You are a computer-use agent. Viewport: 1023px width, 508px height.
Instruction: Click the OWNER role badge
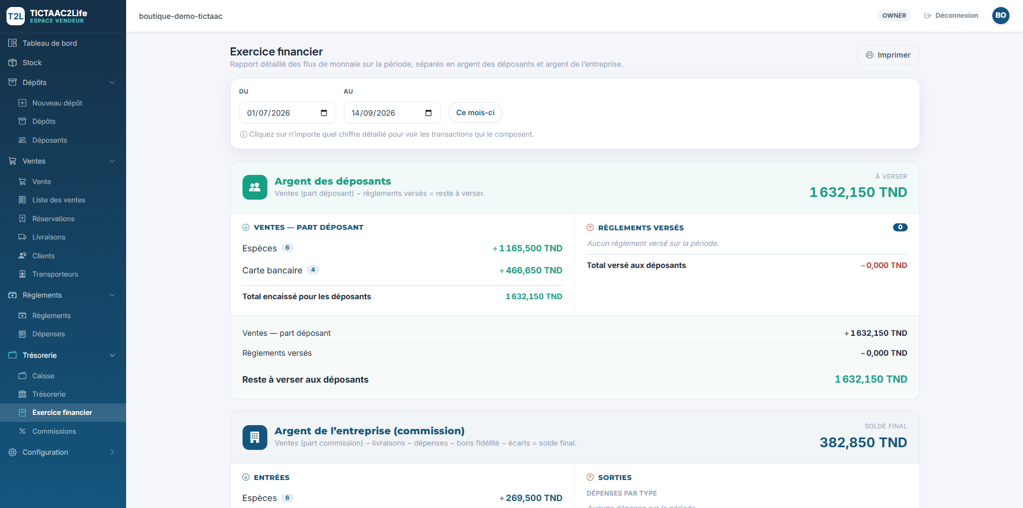click(894, 16)
